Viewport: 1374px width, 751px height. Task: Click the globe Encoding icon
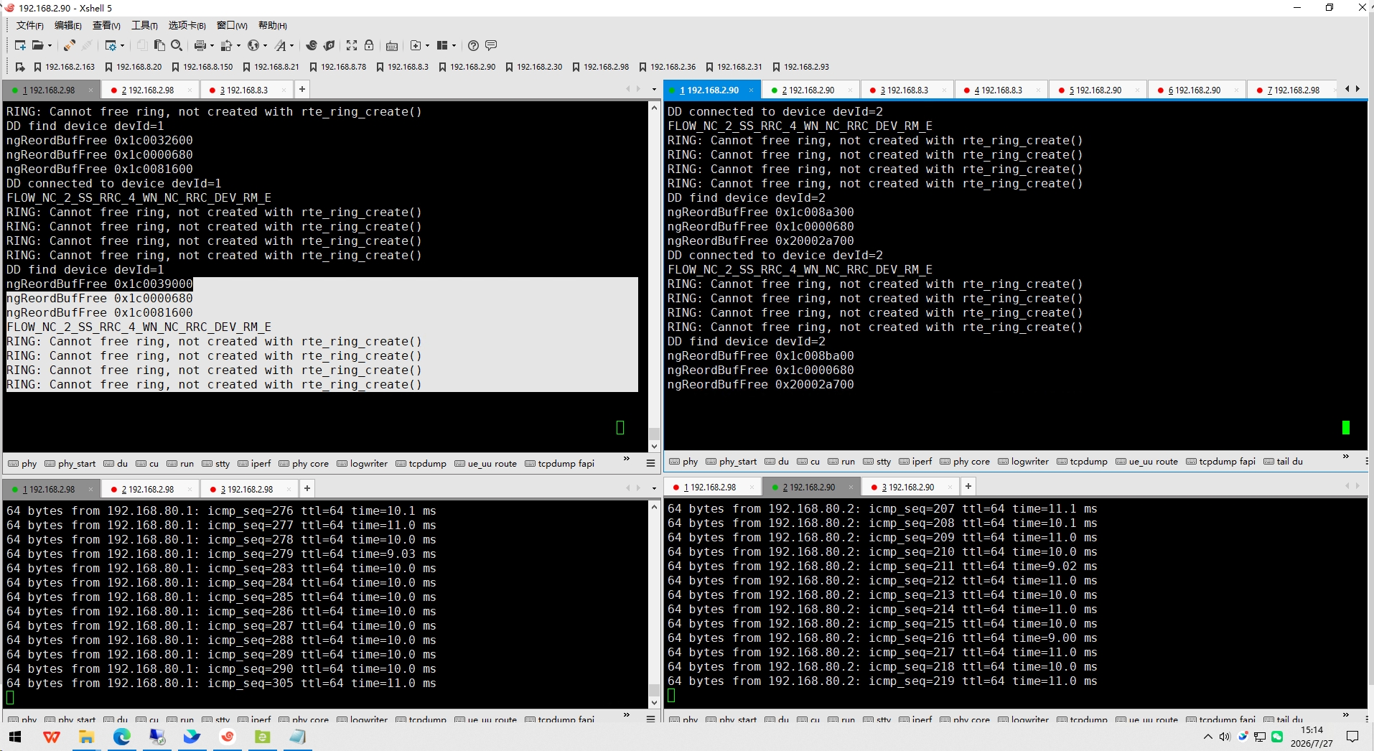coord(253,45)
